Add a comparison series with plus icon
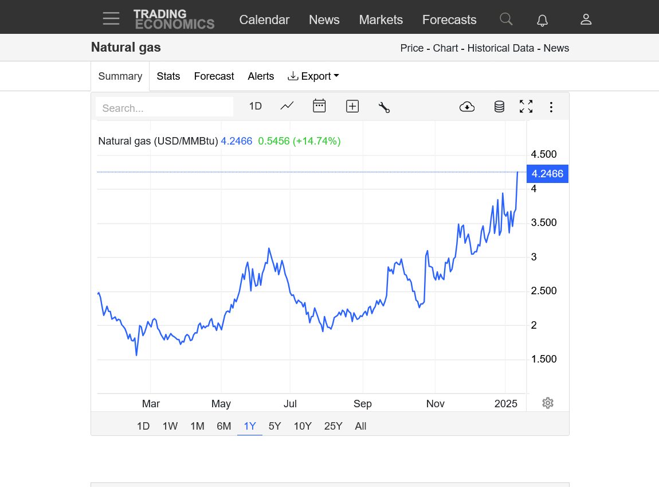659x487 pixels. [x=352, y=106]
